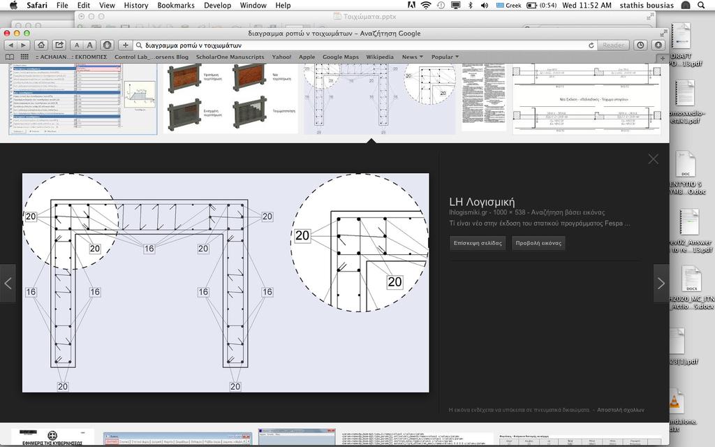Show Top Sites grid icon
Viewport: 715px width, 447px height.
(x=24, y=57)
